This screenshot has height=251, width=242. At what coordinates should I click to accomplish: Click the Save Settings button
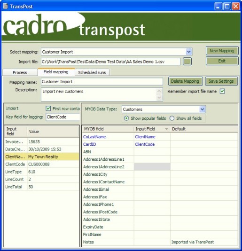(x=221, y=81)
